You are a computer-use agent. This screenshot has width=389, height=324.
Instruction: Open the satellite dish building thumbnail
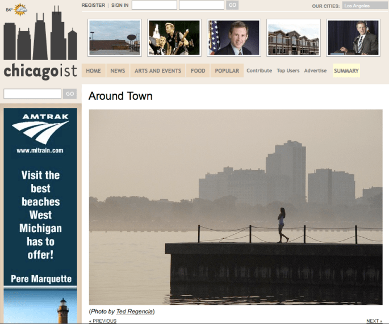pyautogui.click(x=114, y=38)
